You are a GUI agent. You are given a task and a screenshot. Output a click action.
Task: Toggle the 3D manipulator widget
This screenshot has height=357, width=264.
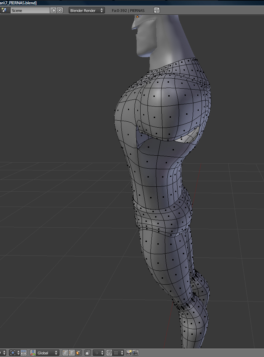(33, 353)
